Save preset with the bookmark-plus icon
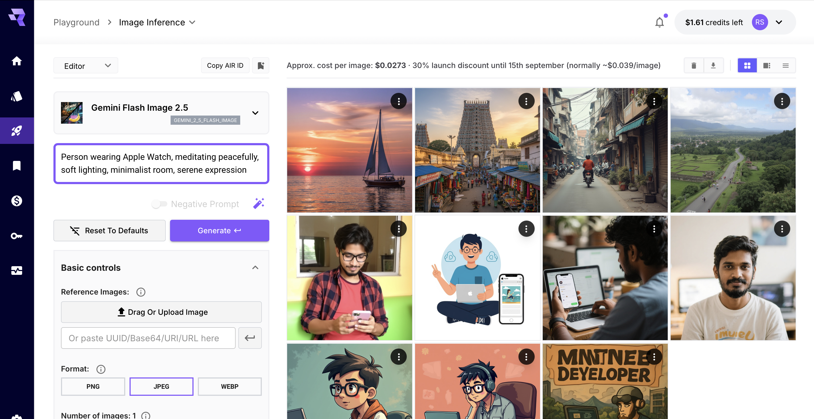The width and height of the screenshot is (814, 419). (261, 65)
